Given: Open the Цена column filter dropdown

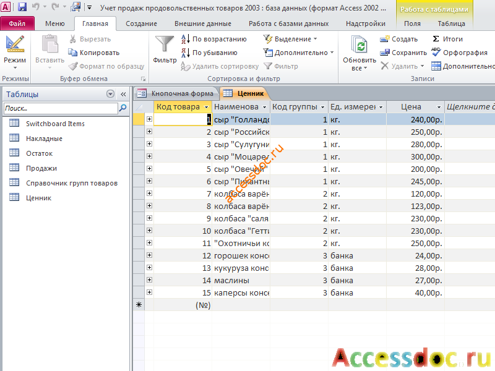Looking at the screenshot, I should tap(439, 107).
